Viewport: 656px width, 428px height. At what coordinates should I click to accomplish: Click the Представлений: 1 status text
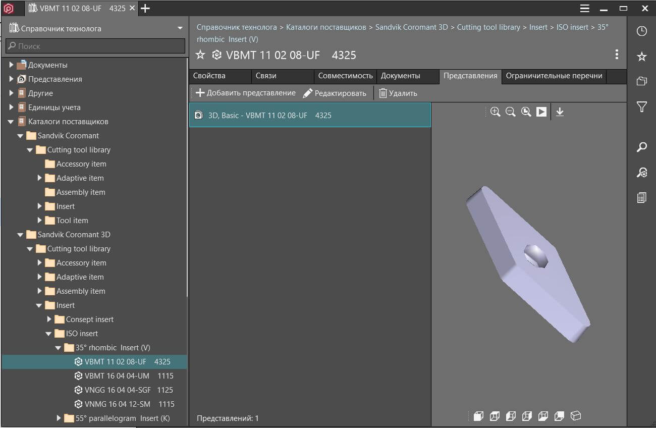point(228,418)
